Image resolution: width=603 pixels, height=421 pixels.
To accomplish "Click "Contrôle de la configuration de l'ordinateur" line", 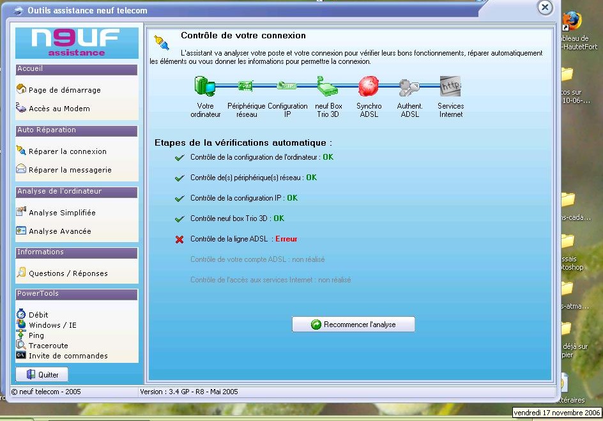I will tap(262, 157).
